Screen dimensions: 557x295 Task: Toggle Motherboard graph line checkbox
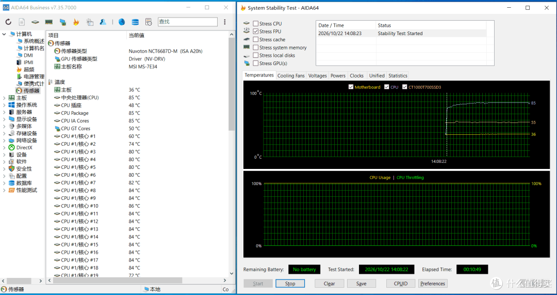(351, 87)
